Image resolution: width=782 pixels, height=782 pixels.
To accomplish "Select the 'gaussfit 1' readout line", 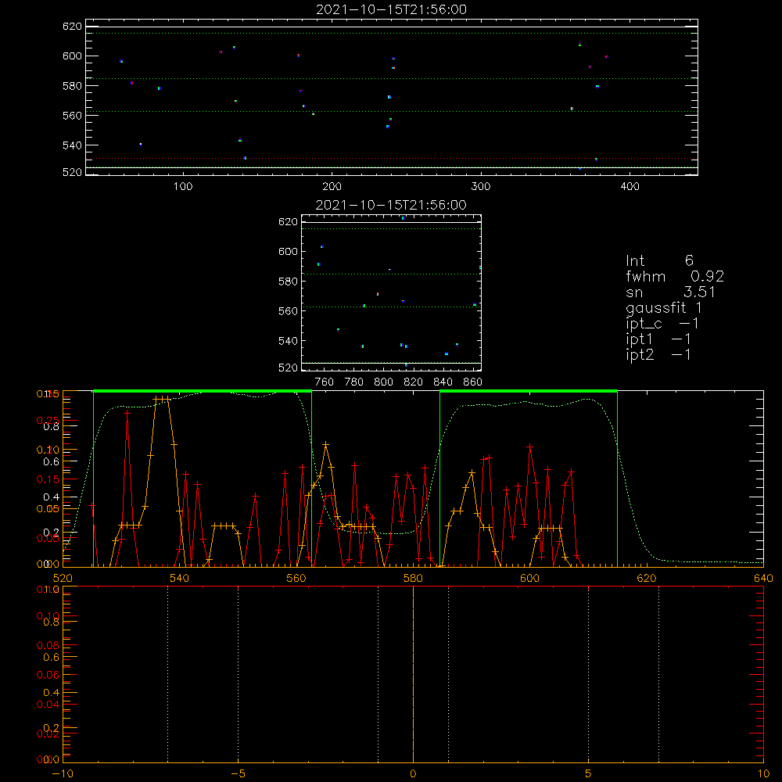I will coord(664,308).
